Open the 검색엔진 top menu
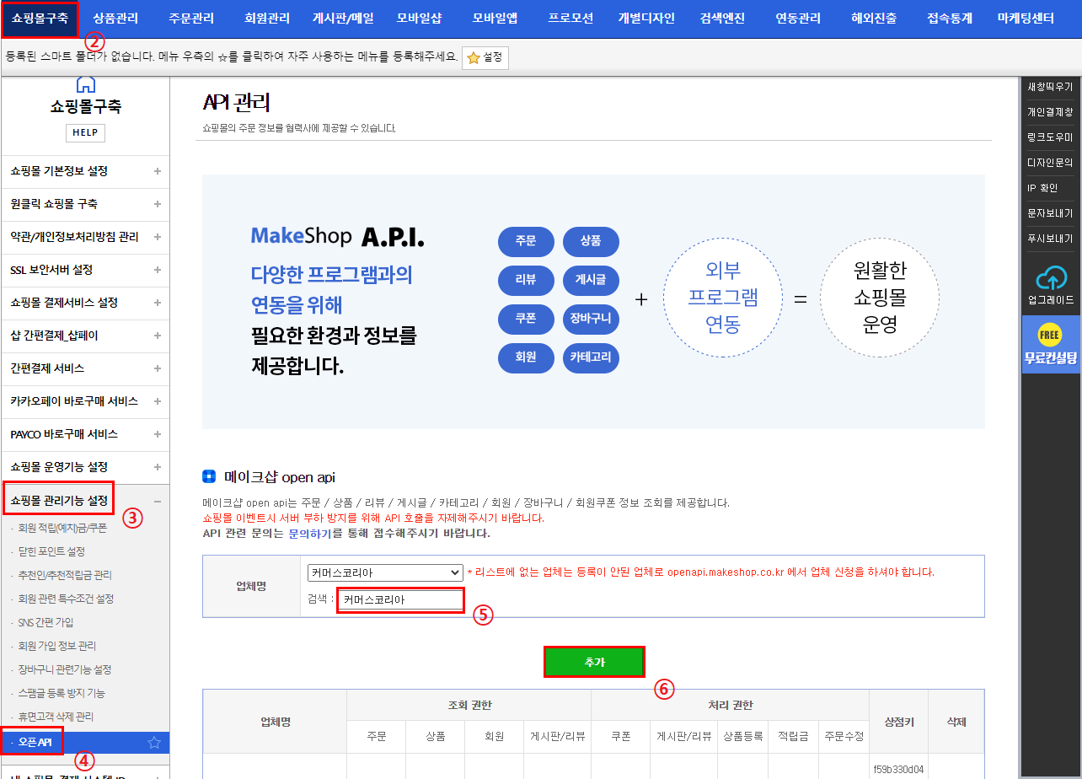The width and height of the screenshot is (1082, 779). click(722, 19)
